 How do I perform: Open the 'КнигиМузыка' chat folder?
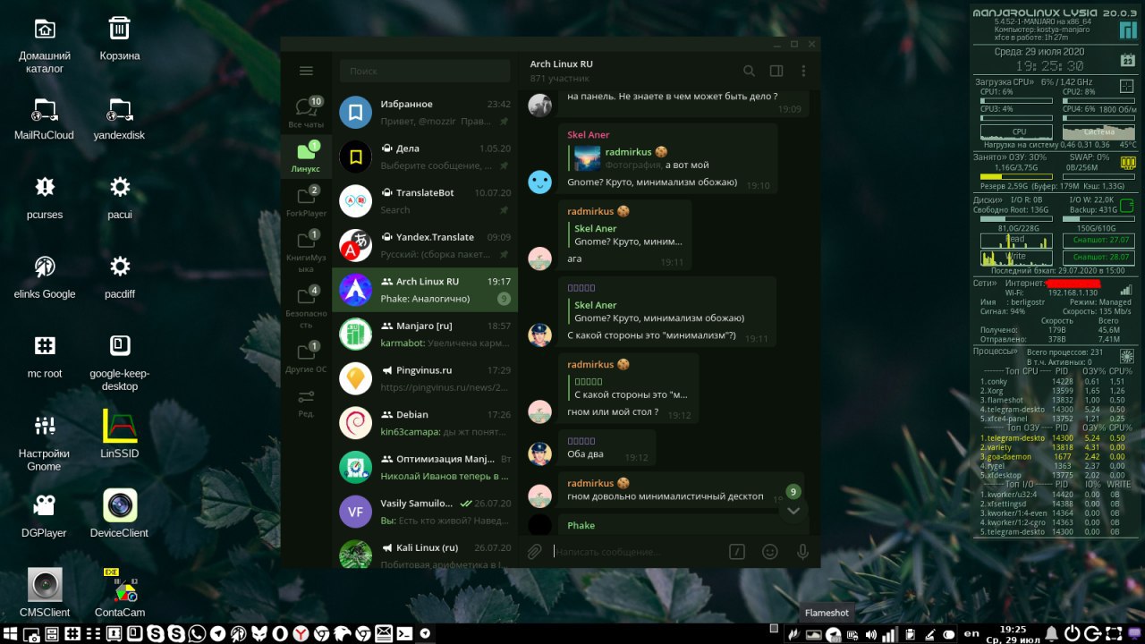click(x=306, y=251)
